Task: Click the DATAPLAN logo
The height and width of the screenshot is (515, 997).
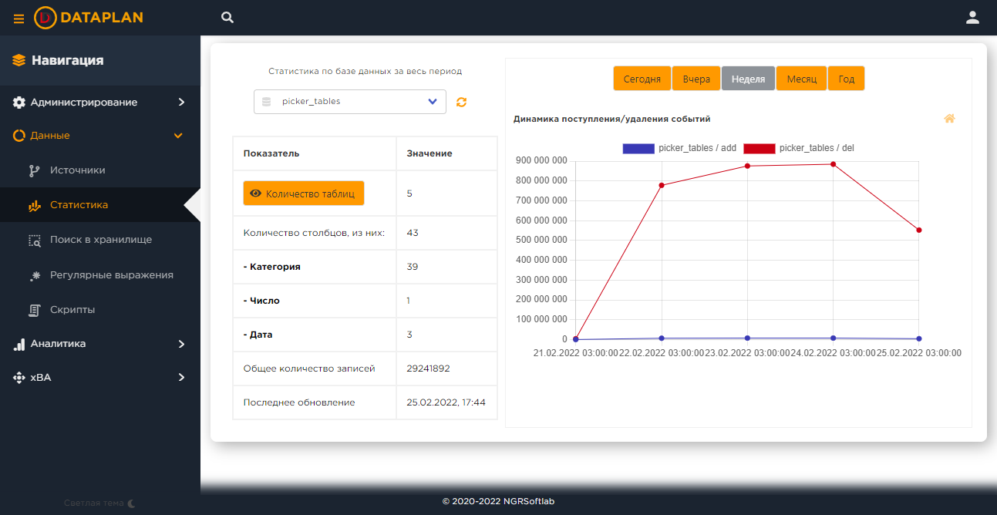Action: click(x=89, y=17)
